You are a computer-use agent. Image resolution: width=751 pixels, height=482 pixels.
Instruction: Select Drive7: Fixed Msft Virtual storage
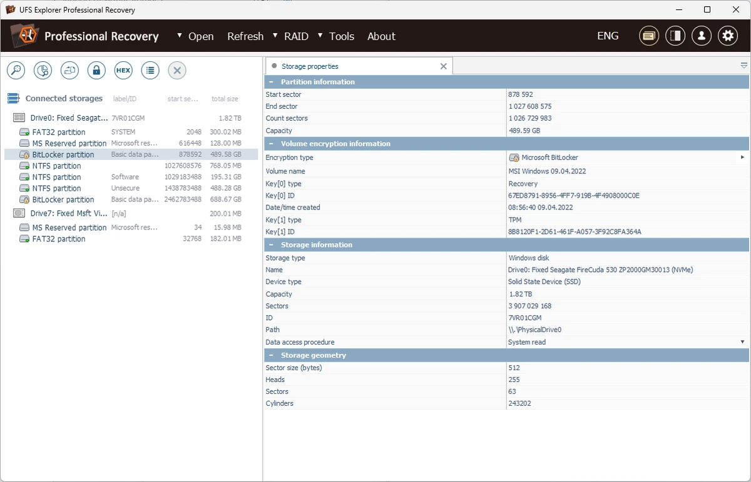click(131, 213)
